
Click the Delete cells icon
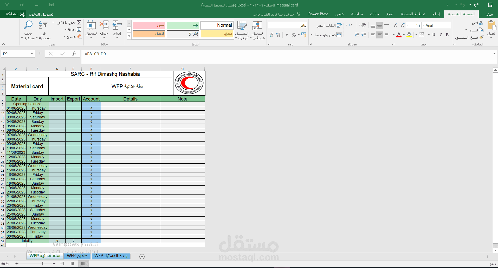click(x=104, y=25)
